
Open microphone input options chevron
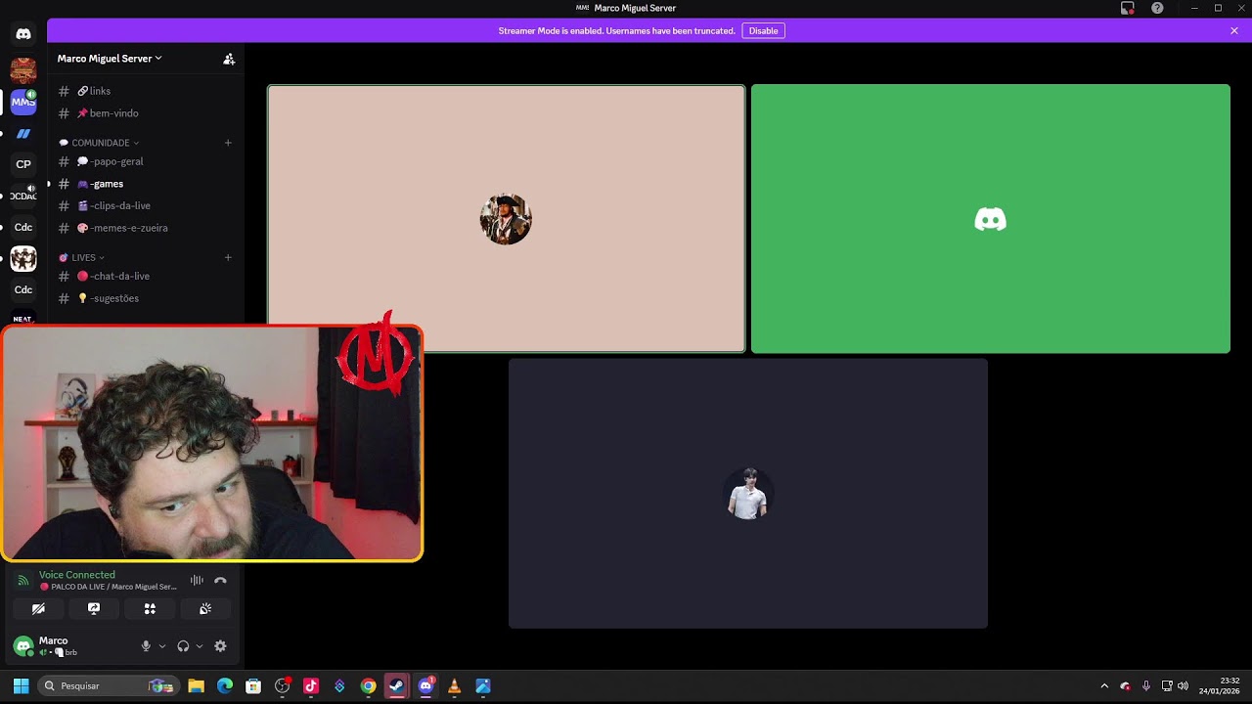click(161, 646)
